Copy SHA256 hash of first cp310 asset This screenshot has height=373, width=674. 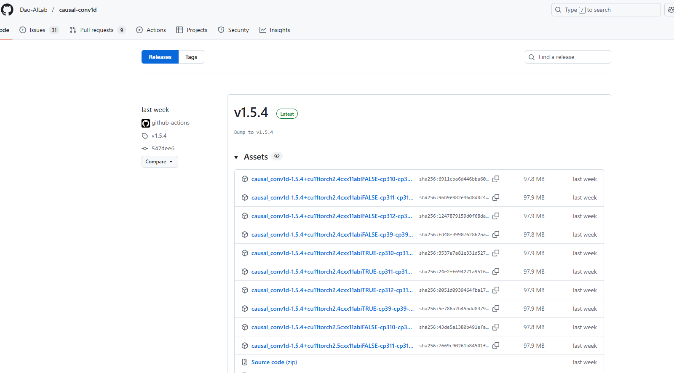pos(496,179)
